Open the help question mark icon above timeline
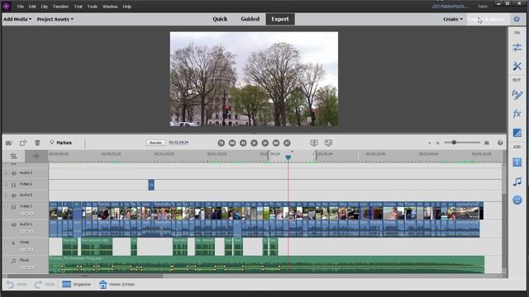The image size is (529, 297). click(x=500, y=143)
